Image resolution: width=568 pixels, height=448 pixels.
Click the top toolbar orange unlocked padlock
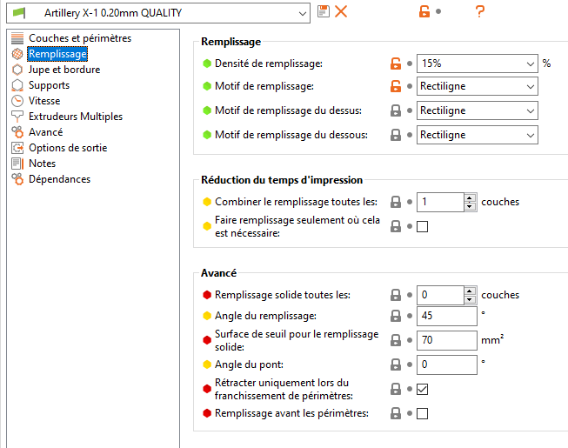tap(424, 11)
